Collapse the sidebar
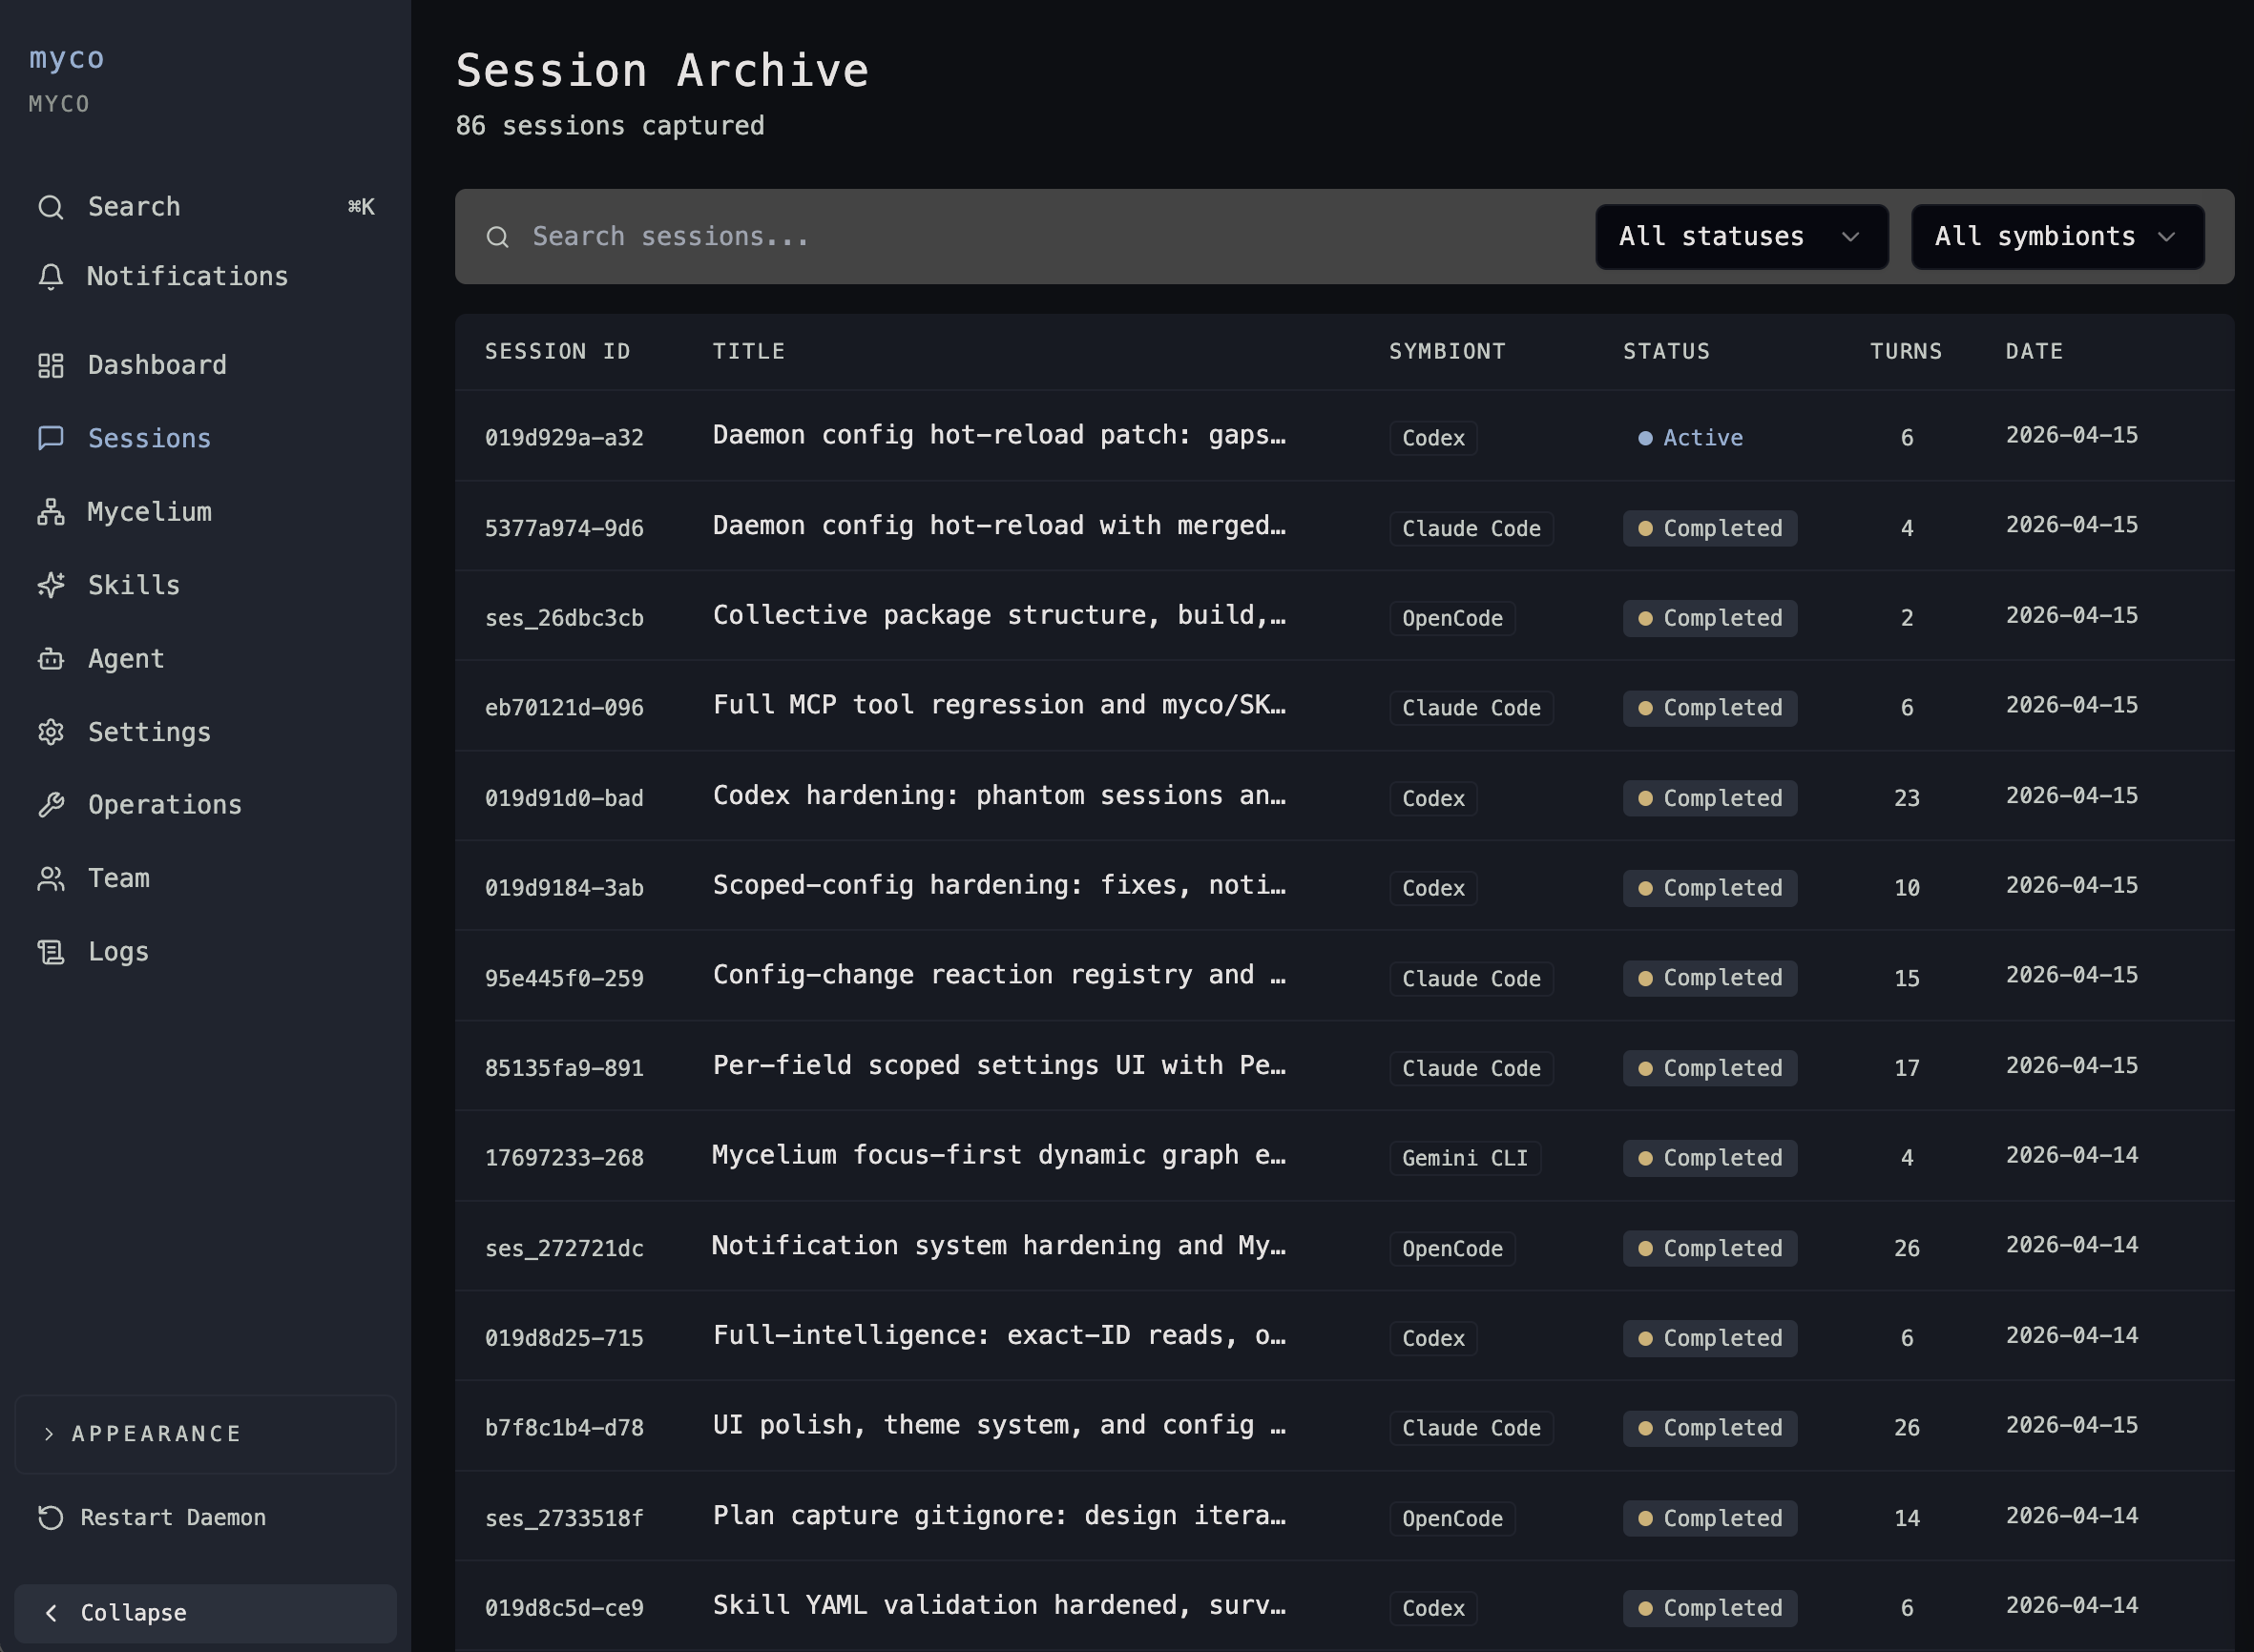The image size is (2254, 1652). [x=205, y=1613]
